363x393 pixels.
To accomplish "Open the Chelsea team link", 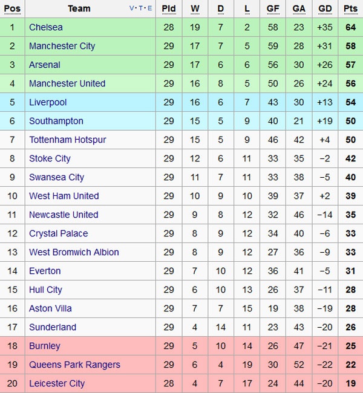I will [46, 27].
